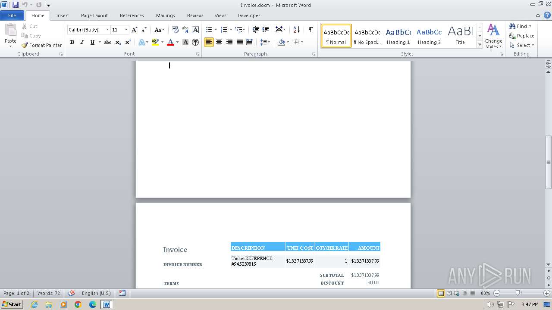The image size is (552, 310).
Task: Align text to the right
Action: pos(229,42)
